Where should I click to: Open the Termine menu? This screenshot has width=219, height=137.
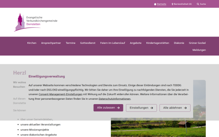[70, 43]
